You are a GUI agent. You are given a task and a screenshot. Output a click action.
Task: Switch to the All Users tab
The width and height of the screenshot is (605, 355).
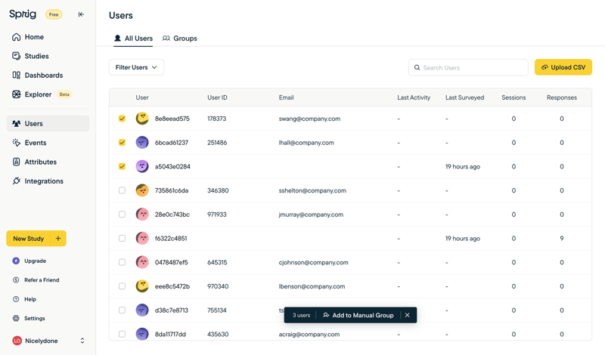pos(133,39)
